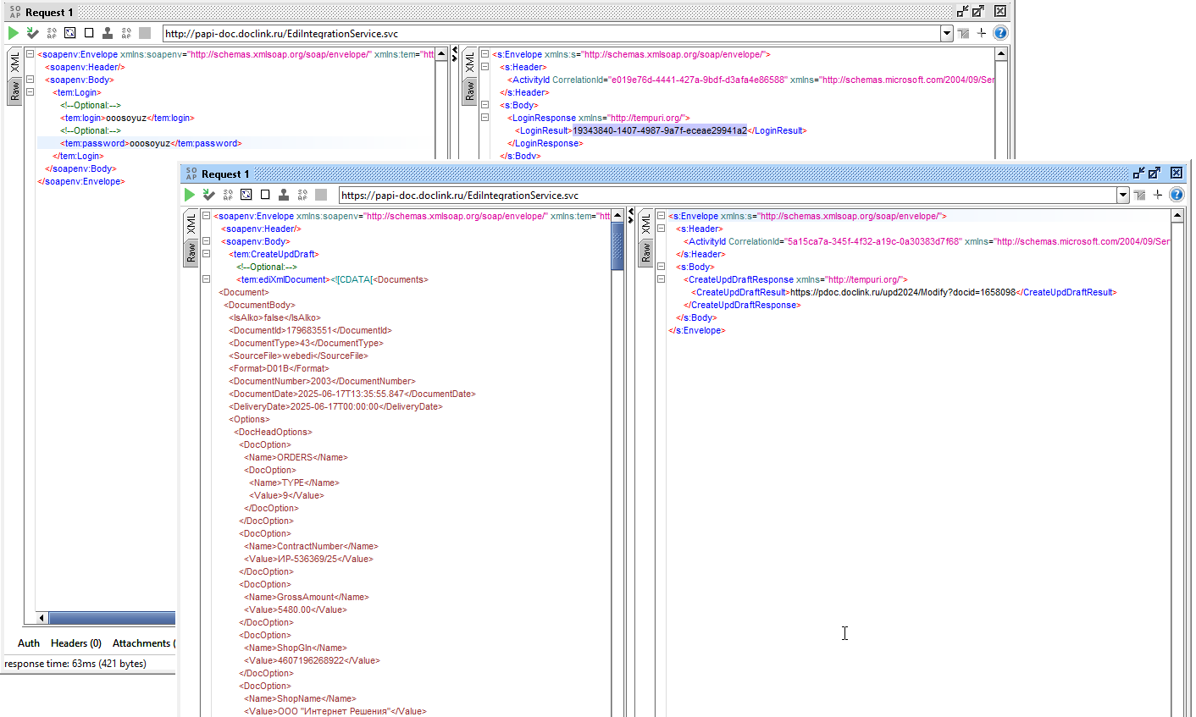Open help for the back Login request window
The width and height of the screenshot is (1196, 717).
coord(1000,33)
